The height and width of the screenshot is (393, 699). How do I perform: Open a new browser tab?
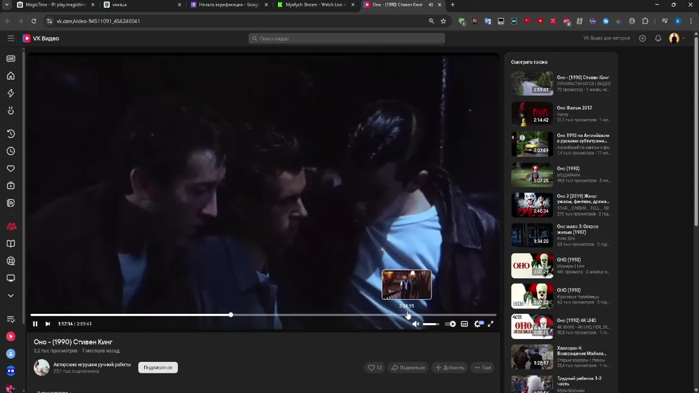(452, 5)
